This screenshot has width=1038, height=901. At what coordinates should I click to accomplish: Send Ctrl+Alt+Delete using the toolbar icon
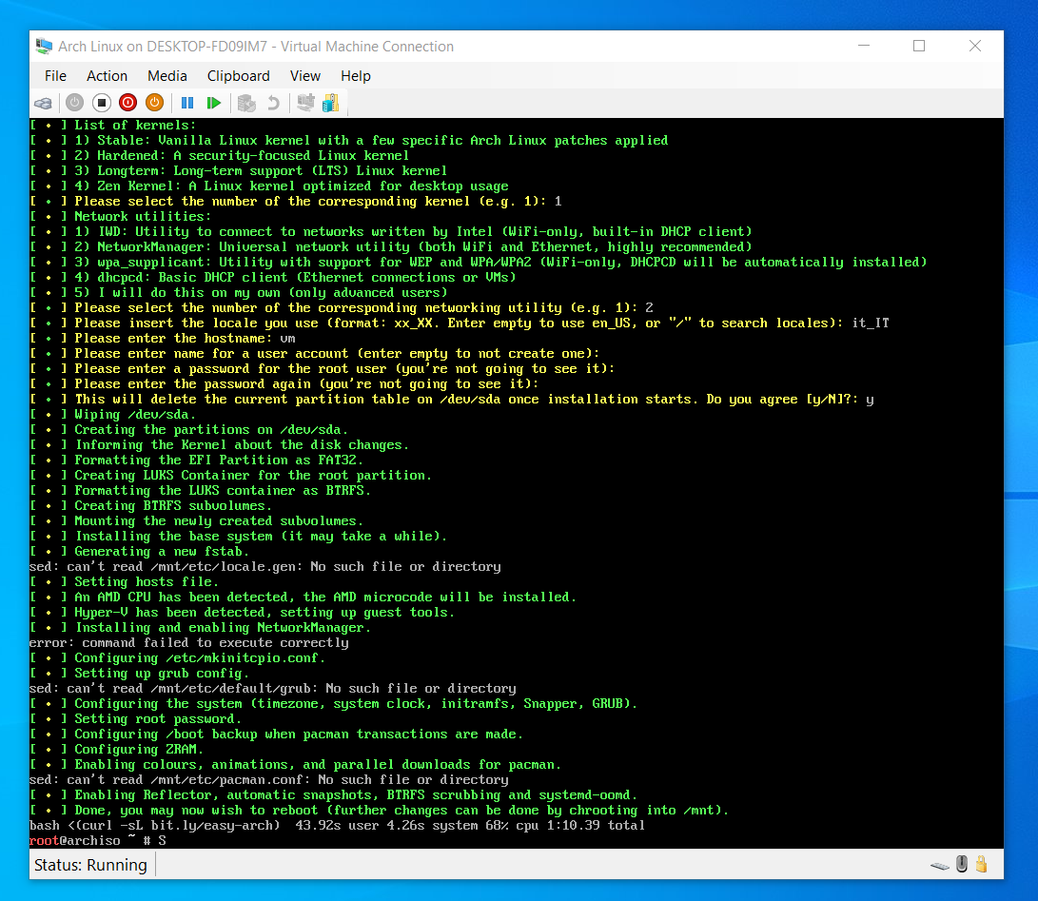tap(44, 104)
